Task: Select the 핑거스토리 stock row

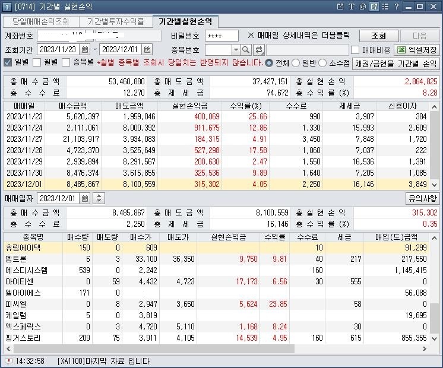Action: (x=216, y=338)
